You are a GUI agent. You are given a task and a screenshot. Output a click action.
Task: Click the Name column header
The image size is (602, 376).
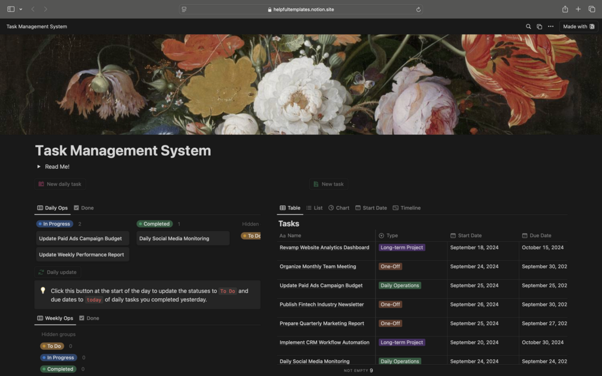(x=326, y=235)
